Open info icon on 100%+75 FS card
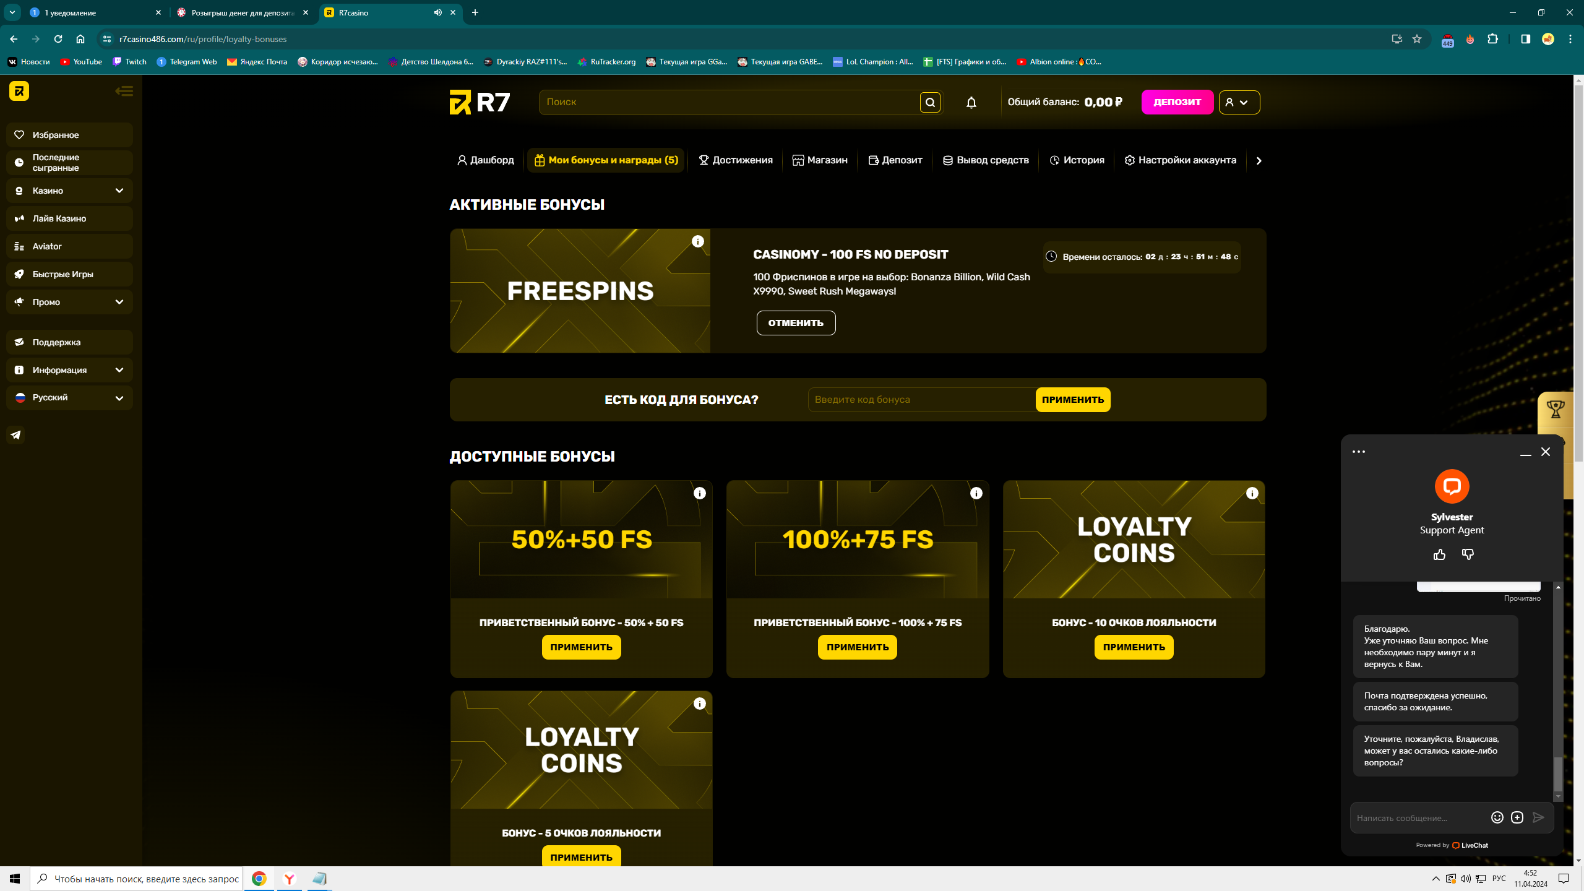The width and height of the screenshot is (1584, 891). (x=976, y=493)
